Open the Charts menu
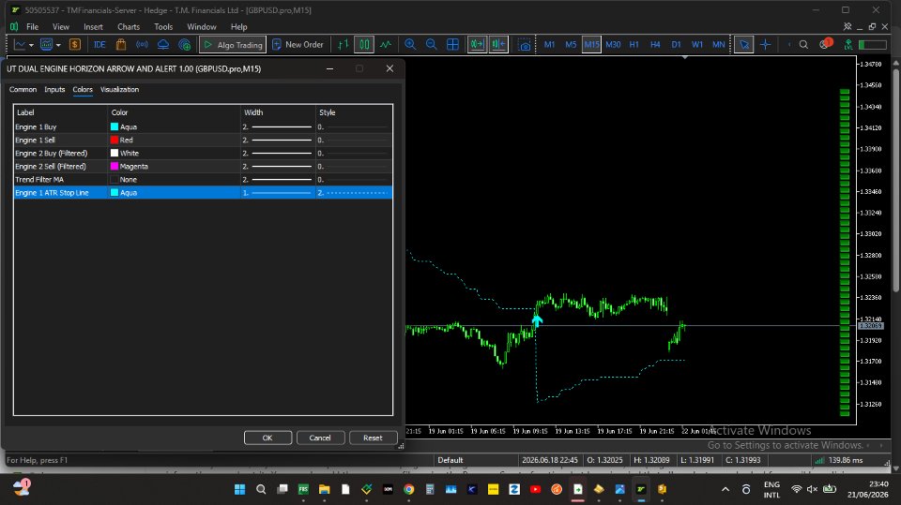Viewport: 901px width, 505px height. 129,26
